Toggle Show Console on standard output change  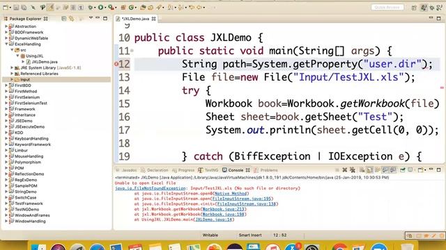(385, 170)
